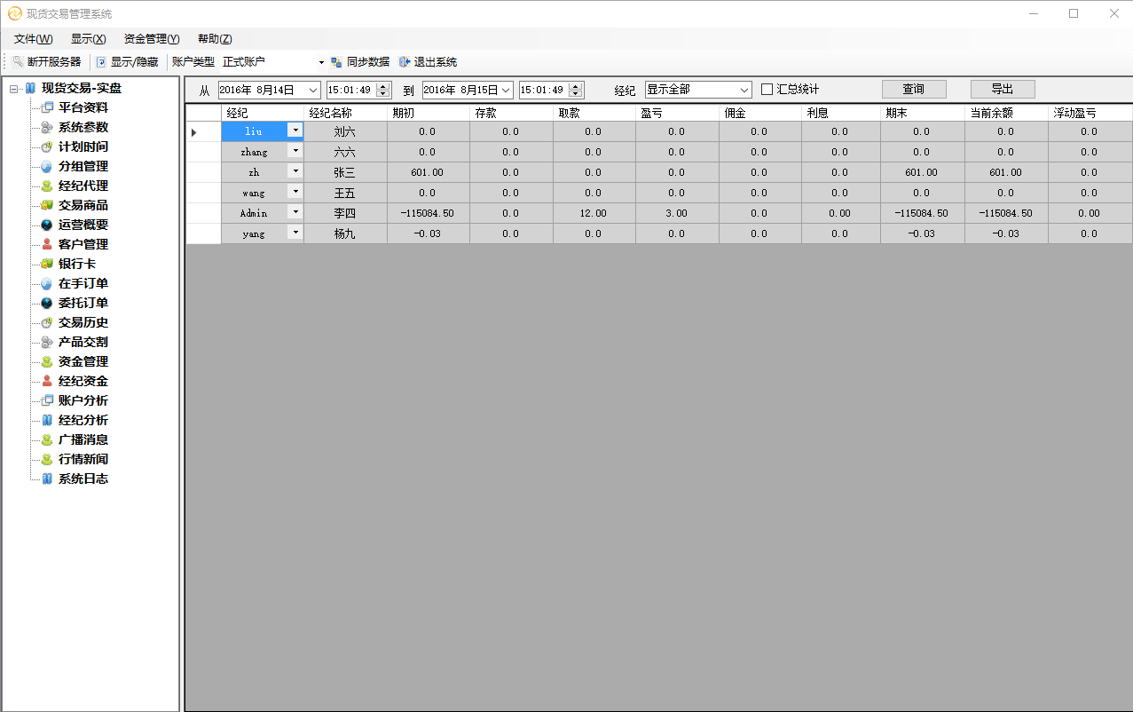Click the 导出 button
Screen dimensions: 1133x712
point(1003,90)
